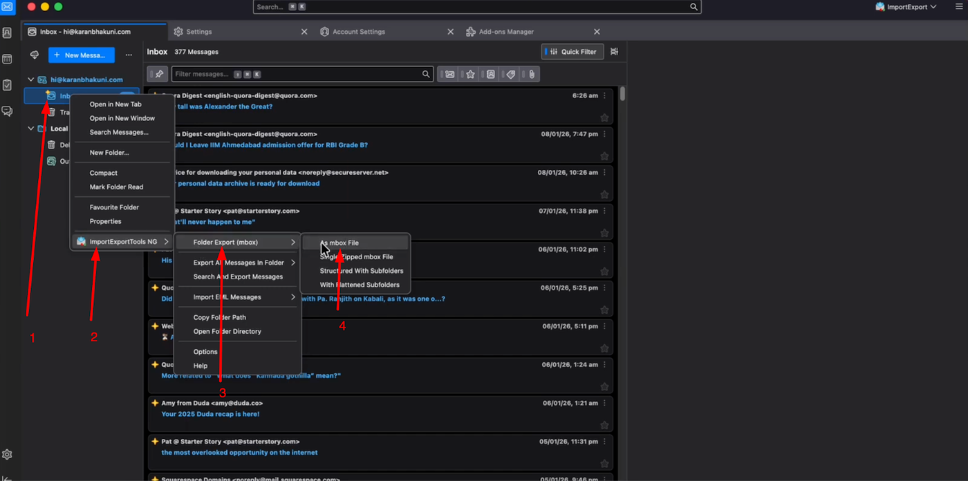968x481 pixels.
Task: Click the Filter messages input field
Action: click(x=297, y=74)
